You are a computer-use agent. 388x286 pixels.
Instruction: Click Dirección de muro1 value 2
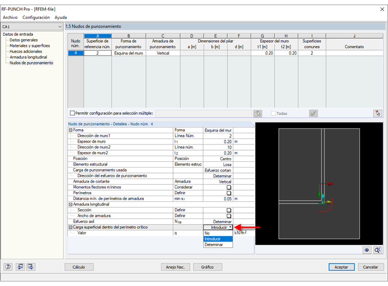coord(218,136)
